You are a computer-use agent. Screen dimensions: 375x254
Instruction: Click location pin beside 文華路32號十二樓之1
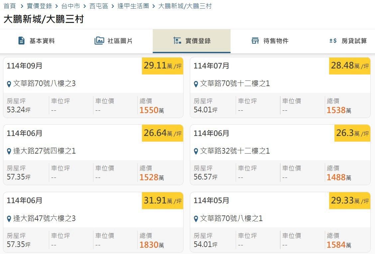196,151
